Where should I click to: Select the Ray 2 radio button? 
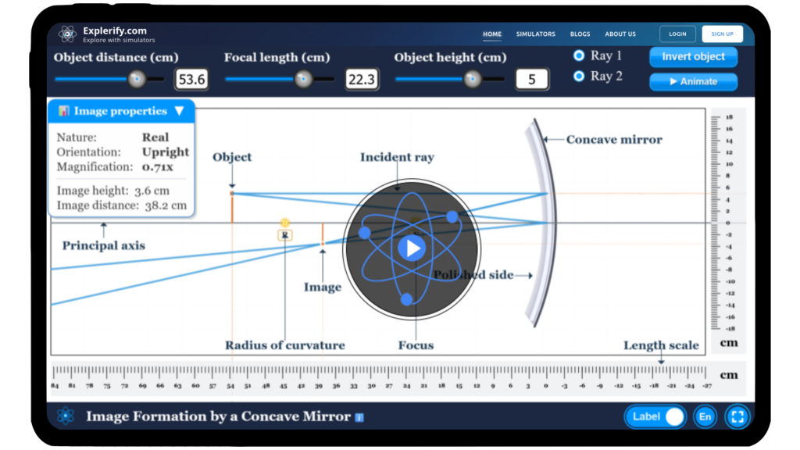pyautogui.click(x=577, y=76)
